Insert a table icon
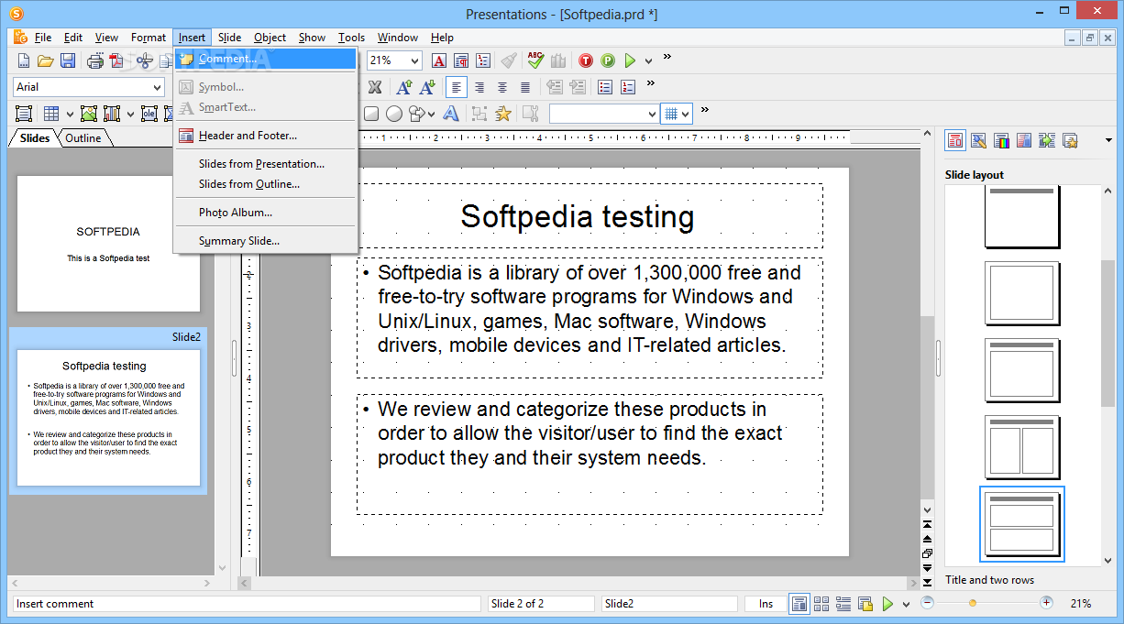The width and height of the screenshot is (1124, 624). 51,114
